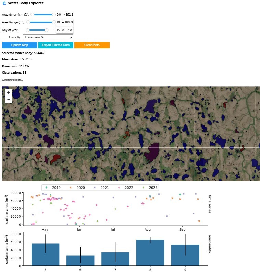The image size is (260, 272).
Task: Click the month 8 seasonality bar
Action: [x=150, y=253]
